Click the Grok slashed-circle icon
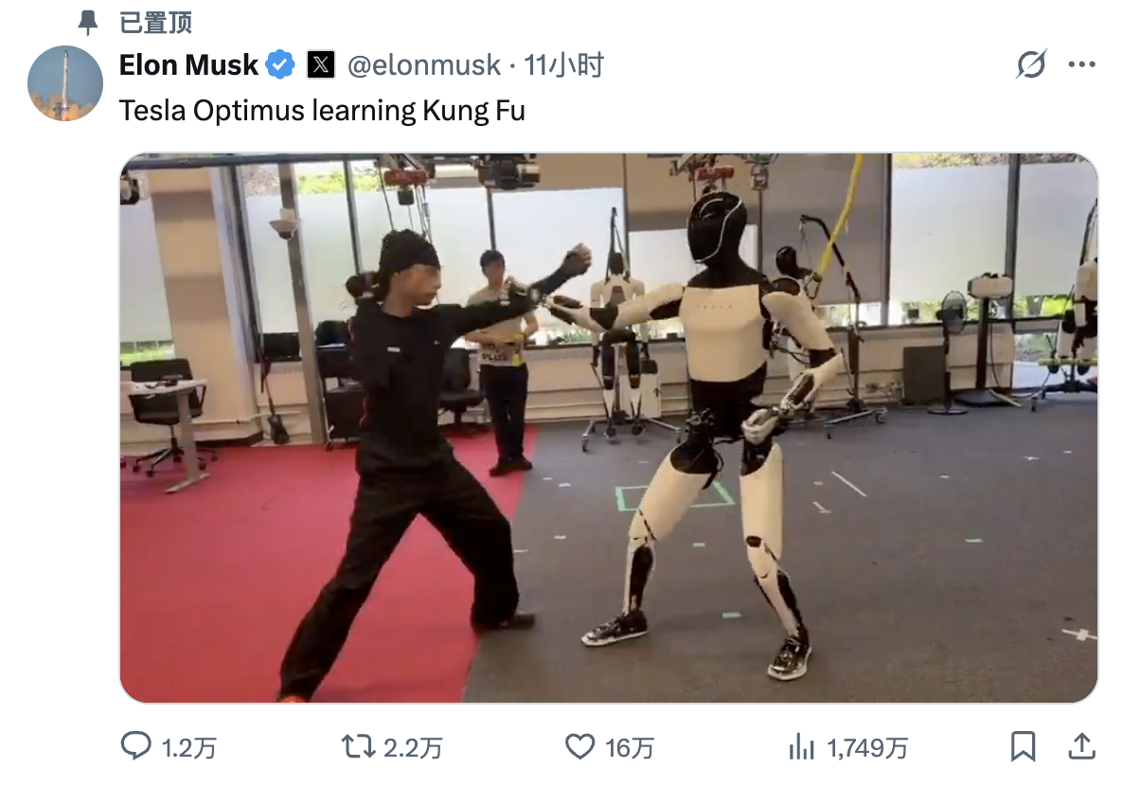The height and width of the screenshot is (786, 1123). click(1031, 64)
